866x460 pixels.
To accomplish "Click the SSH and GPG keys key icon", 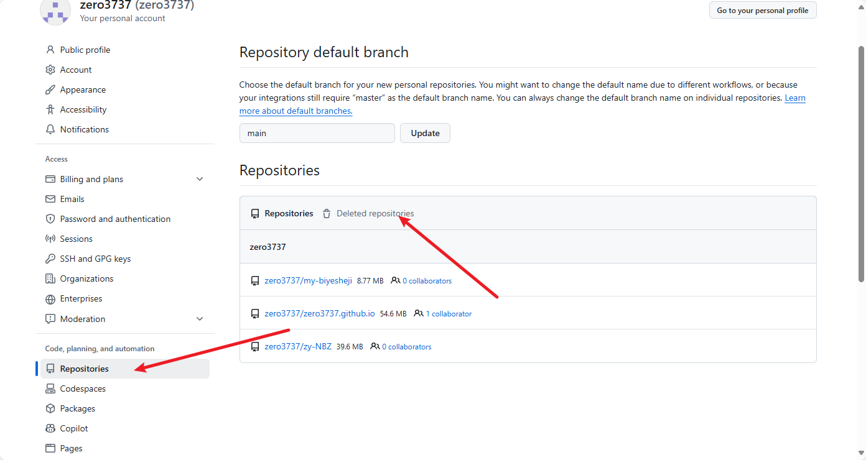I will 50,259.
